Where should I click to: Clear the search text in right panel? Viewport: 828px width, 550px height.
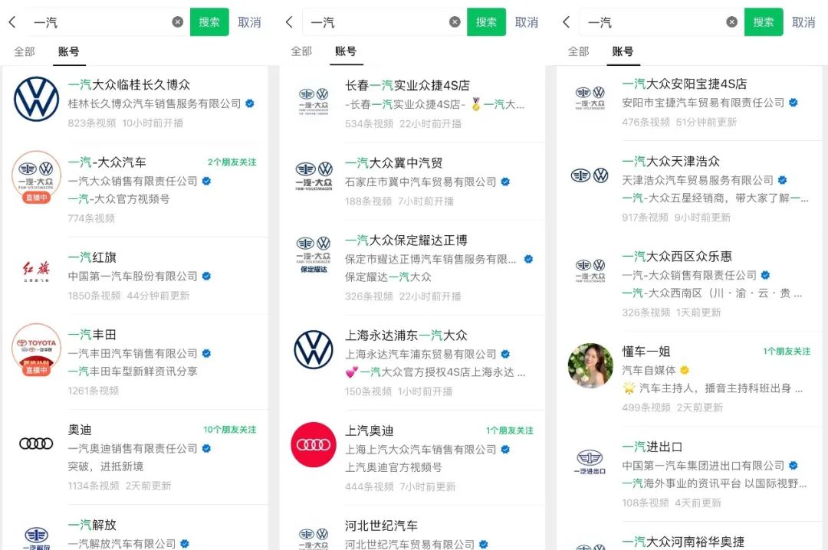[732, 22]
